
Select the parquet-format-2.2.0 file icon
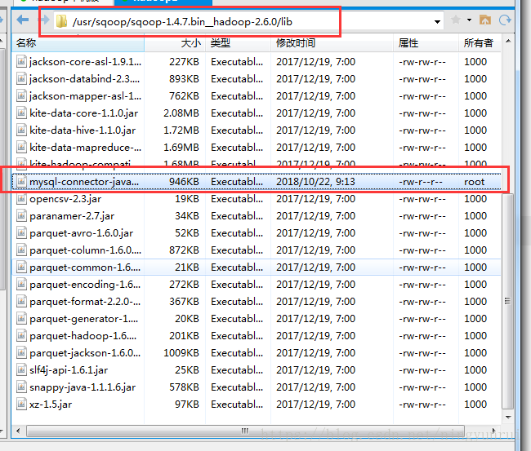(21, 302)
